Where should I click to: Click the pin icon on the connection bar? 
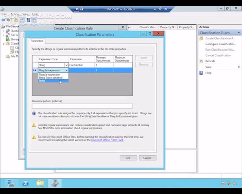click(76, 9)
